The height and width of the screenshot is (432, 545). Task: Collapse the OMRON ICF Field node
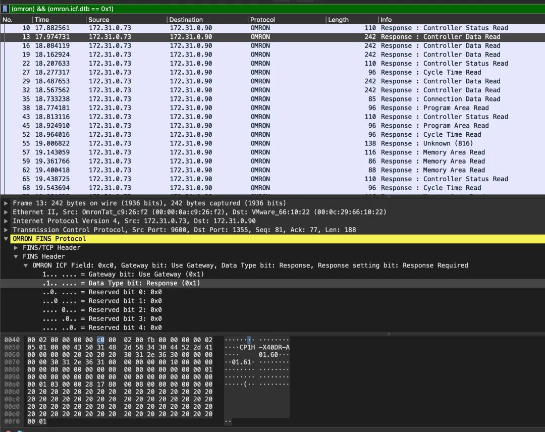tap(25, 265)
